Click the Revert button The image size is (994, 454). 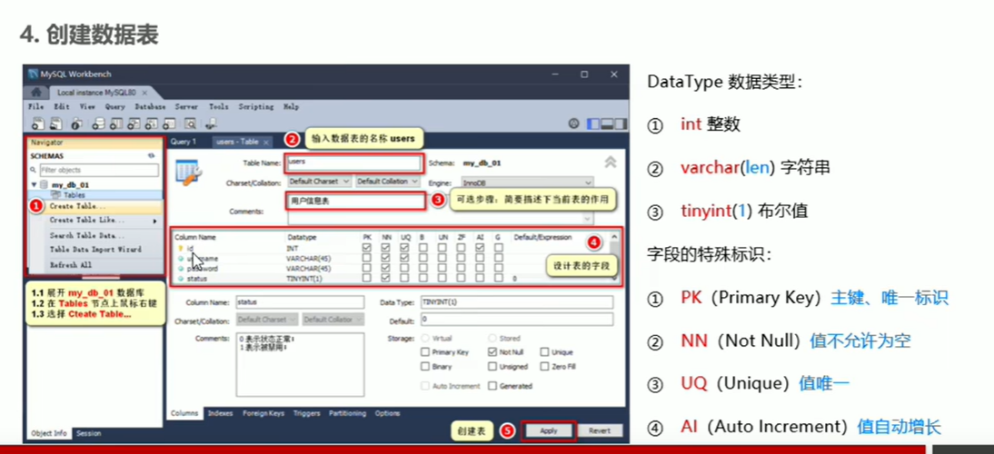click(600, 430)
